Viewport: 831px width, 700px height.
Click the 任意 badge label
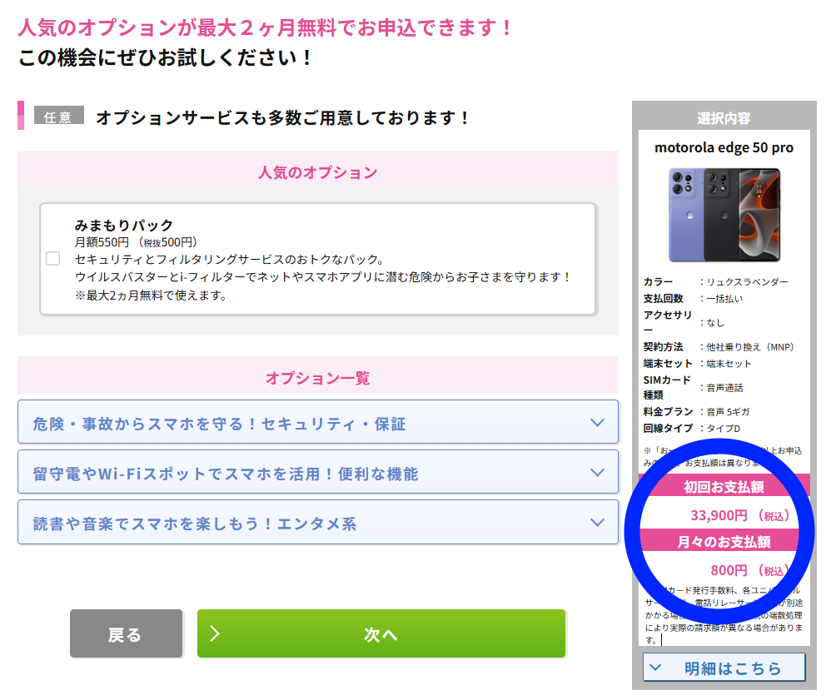pos(58,117)
